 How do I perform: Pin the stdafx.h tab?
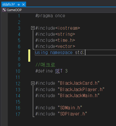[x=18, y=4]
